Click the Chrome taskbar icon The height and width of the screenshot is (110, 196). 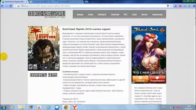click(66, 107)
